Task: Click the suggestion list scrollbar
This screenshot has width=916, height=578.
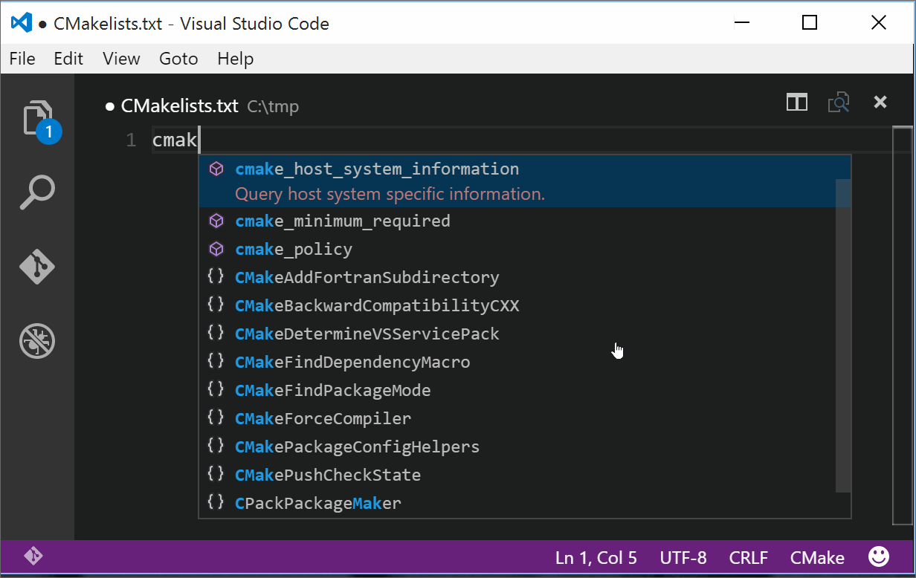Action: [843, 336]
